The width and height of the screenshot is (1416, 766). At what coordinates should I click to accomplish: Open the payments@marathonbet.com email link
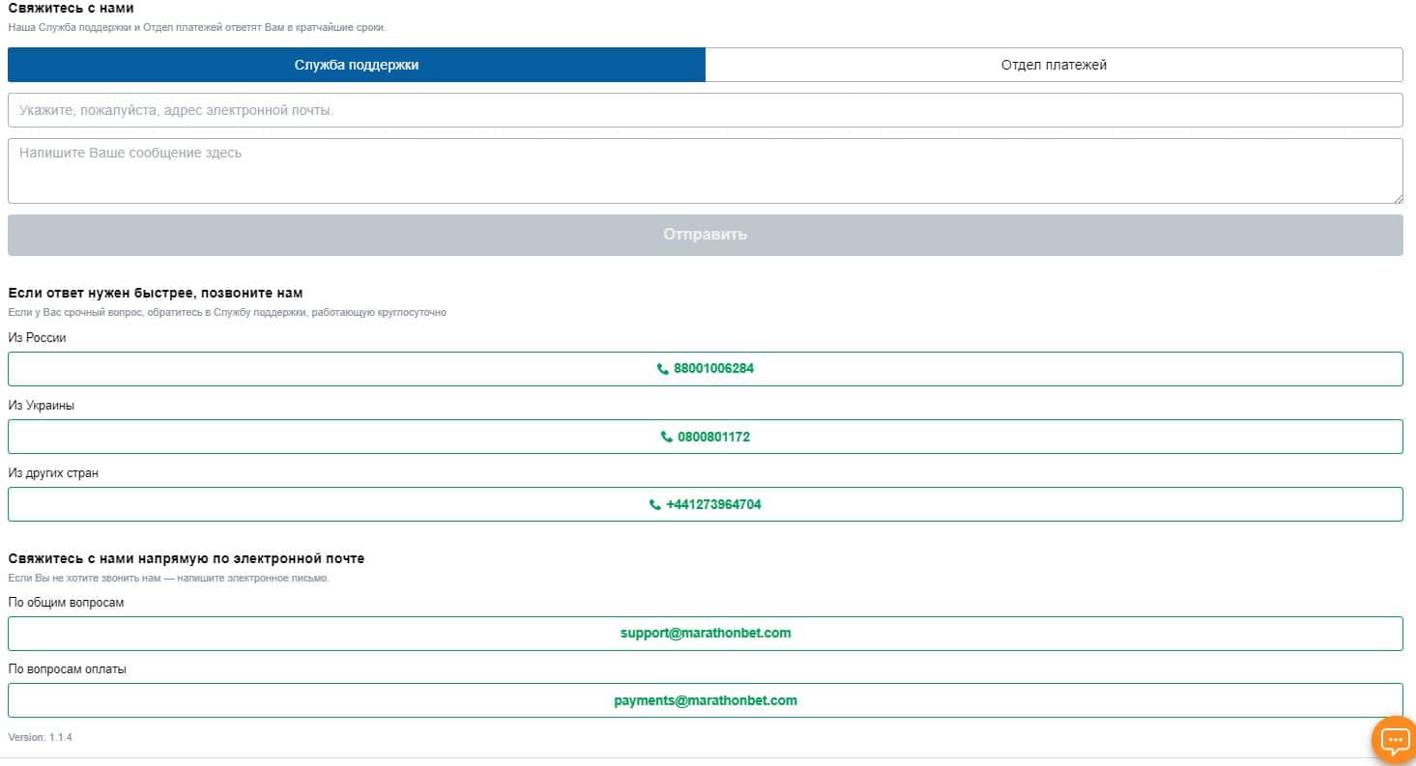pyautogui.click(x=706, y=701)
